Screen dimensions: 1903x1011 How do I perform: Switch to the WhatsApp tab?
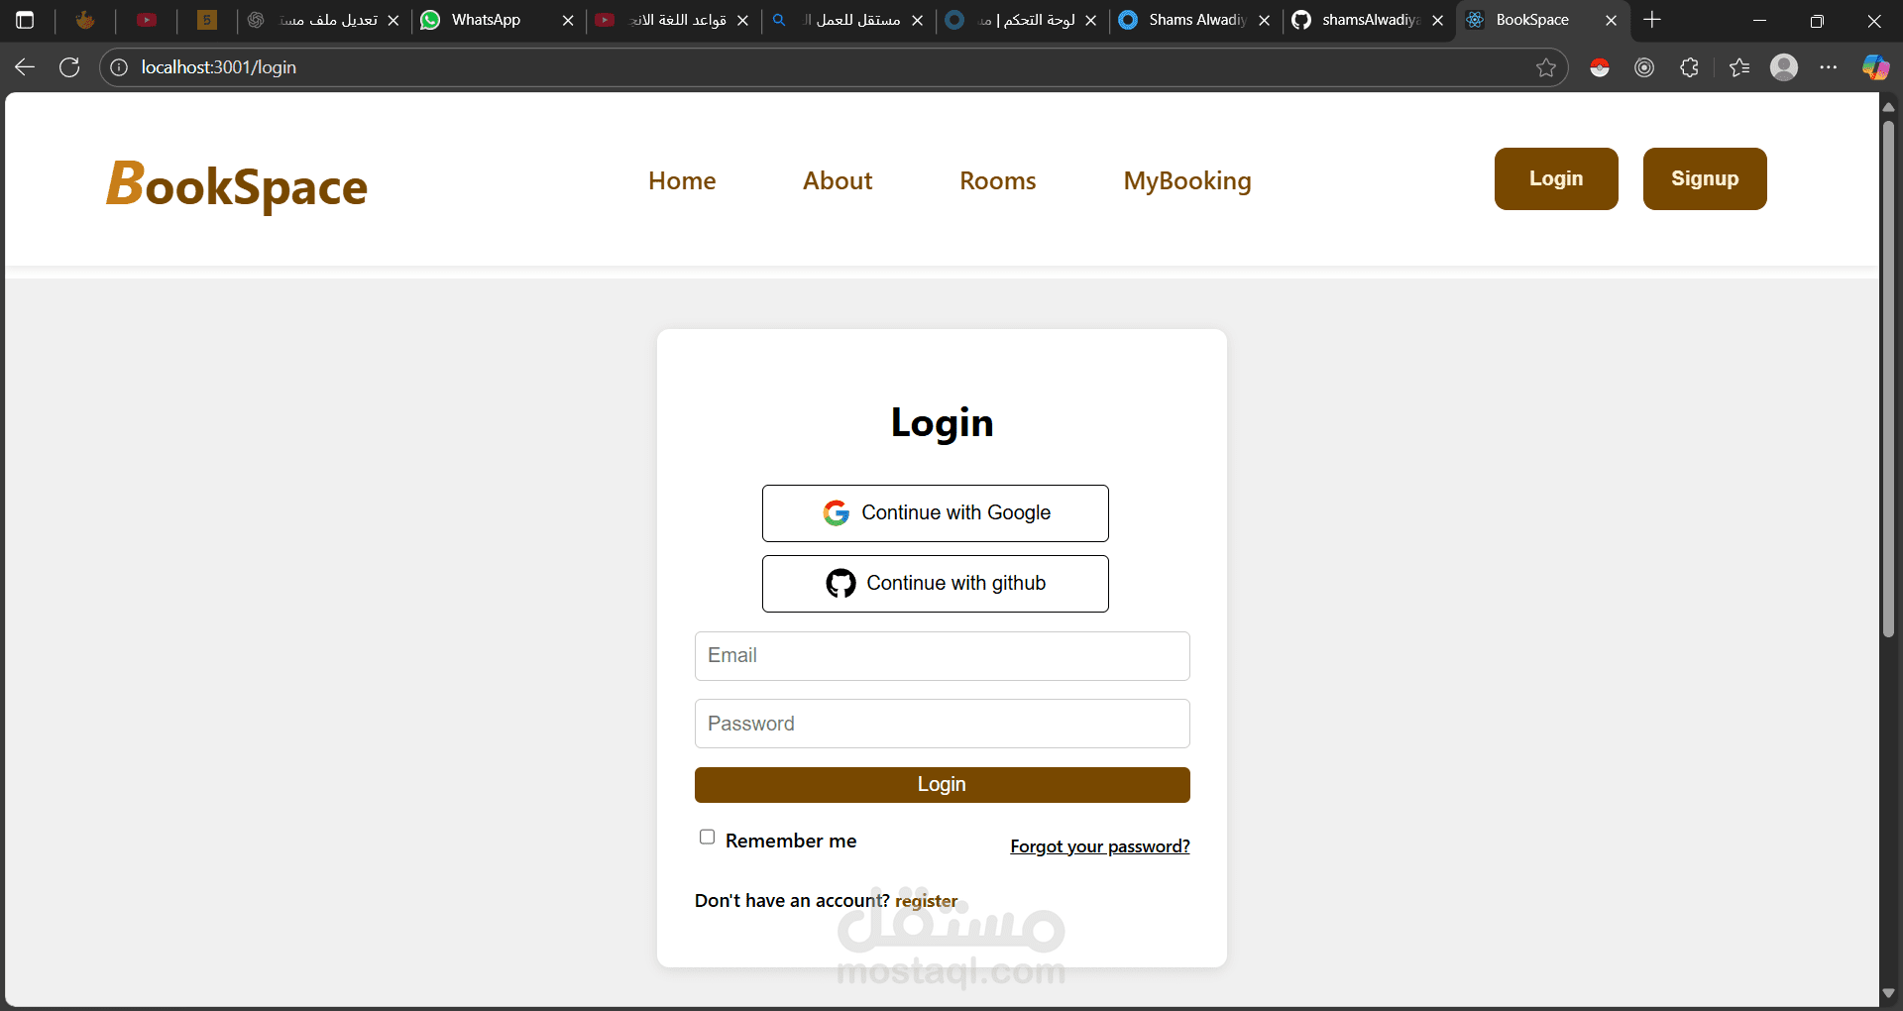coord(486,20)
